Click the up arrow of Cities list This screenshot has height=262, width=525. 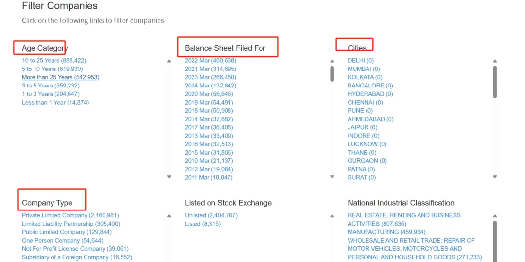pos(495,61)
